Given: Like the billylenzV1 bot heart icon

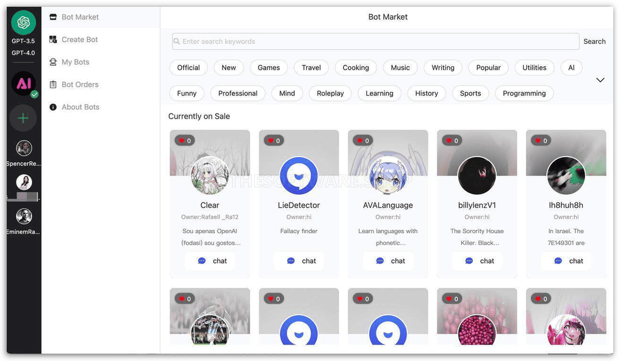Looking at the screenshot, I should [449, 141].
